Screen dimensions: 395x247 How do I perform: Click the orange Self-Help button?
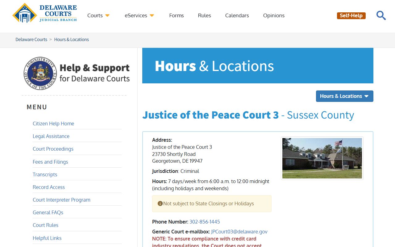351,15
